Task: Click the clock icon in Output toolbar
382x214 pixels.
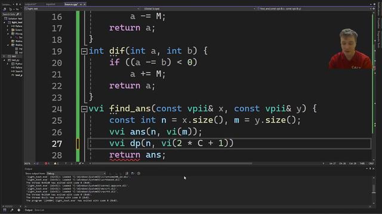Action: coord(138,174)
